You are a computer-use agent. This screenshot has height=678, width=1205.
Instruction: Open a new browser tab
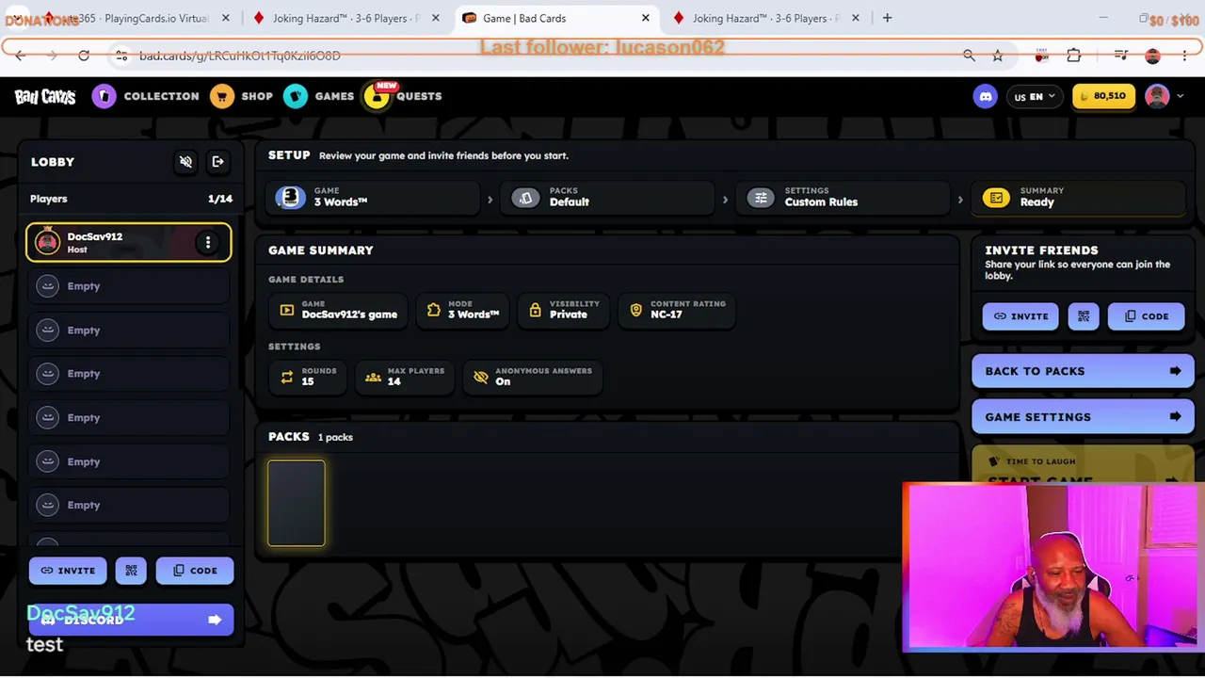coord(887,18)
